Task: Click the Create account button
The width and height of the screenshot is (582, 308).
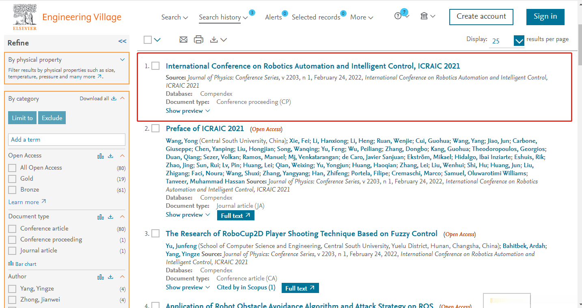Action: [x=481, y=17]
